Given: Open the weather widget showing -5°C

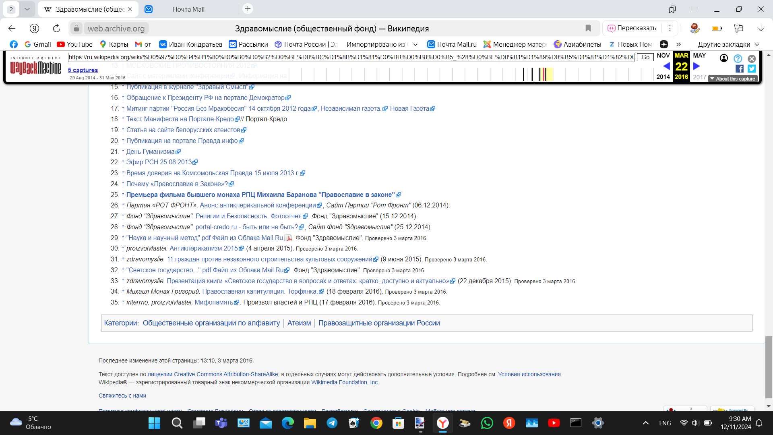Looking at the screenshot, I should (31, 423).
